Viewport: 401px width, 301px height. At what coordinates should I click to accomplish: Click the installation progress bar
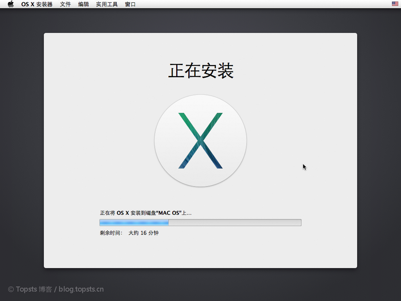tap(200, 223)
